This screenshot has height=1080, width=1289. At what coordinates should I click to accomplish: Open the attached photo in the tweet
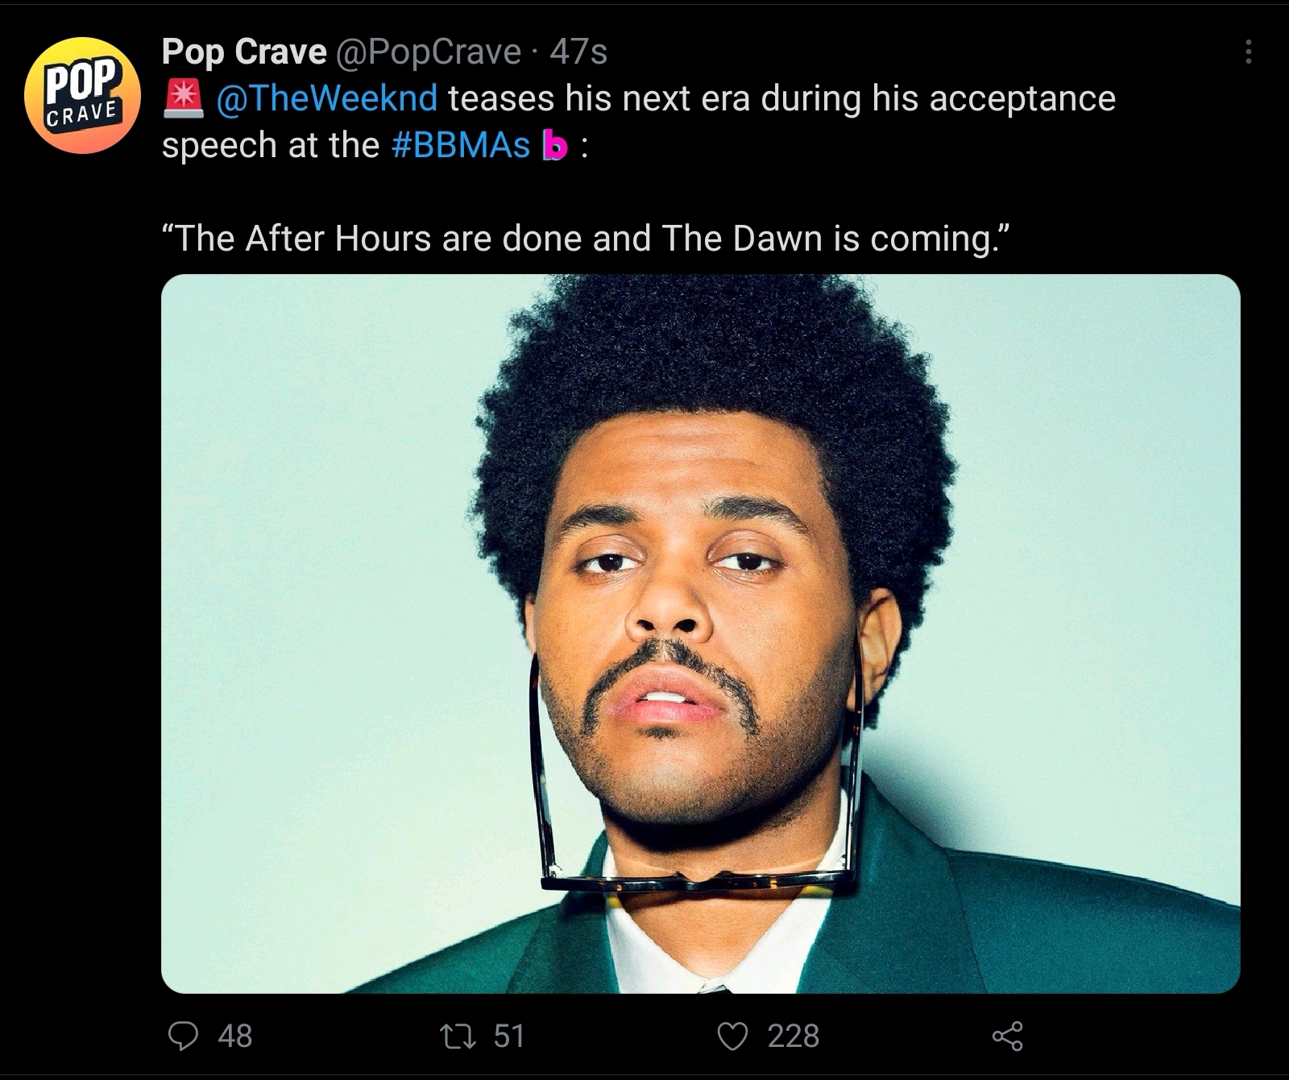[x=700, y=633]
